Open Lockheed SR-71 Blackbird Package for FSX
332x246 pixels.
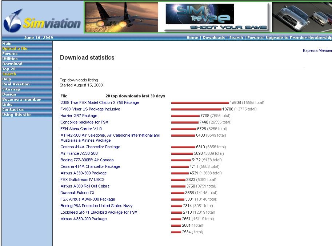[x=99, y=212]
